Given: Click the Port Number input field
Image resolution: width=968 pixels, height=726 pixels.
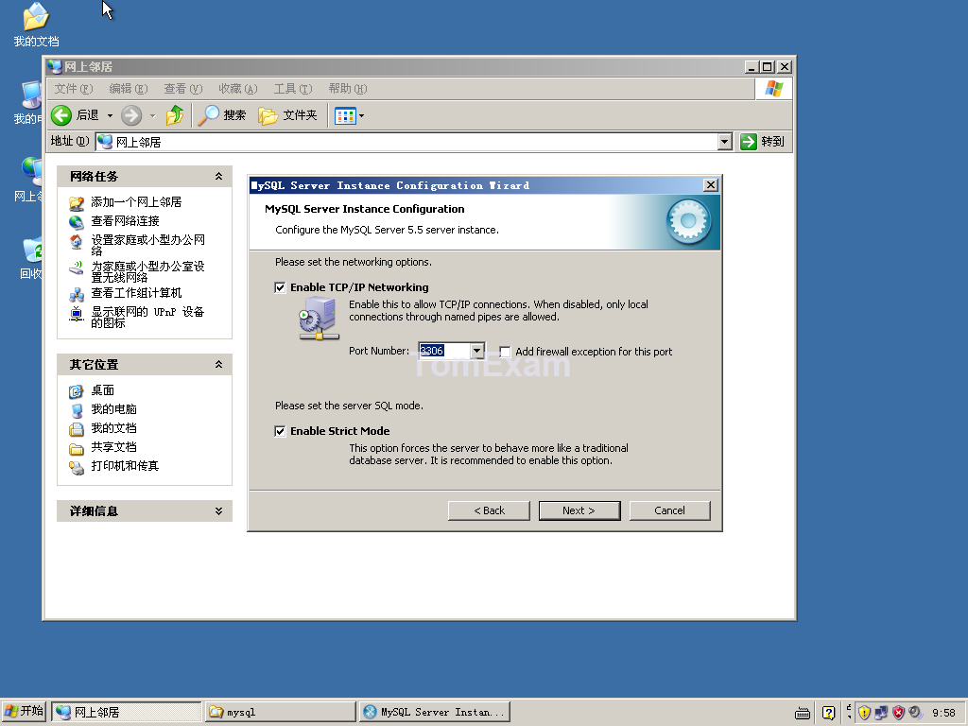Looking at the screenshot, I should click(x=444, y=352).
